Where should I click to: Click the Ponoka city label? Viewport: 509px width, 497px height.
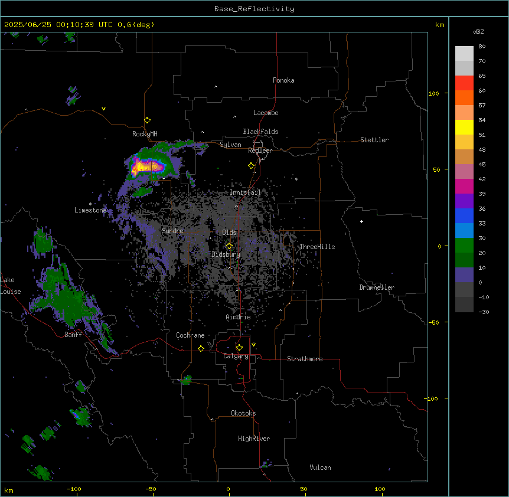point(283,80)
